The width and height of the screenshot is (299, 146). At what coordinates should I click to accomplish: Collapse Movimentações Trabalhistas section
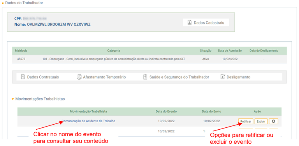tap(13, 99)
